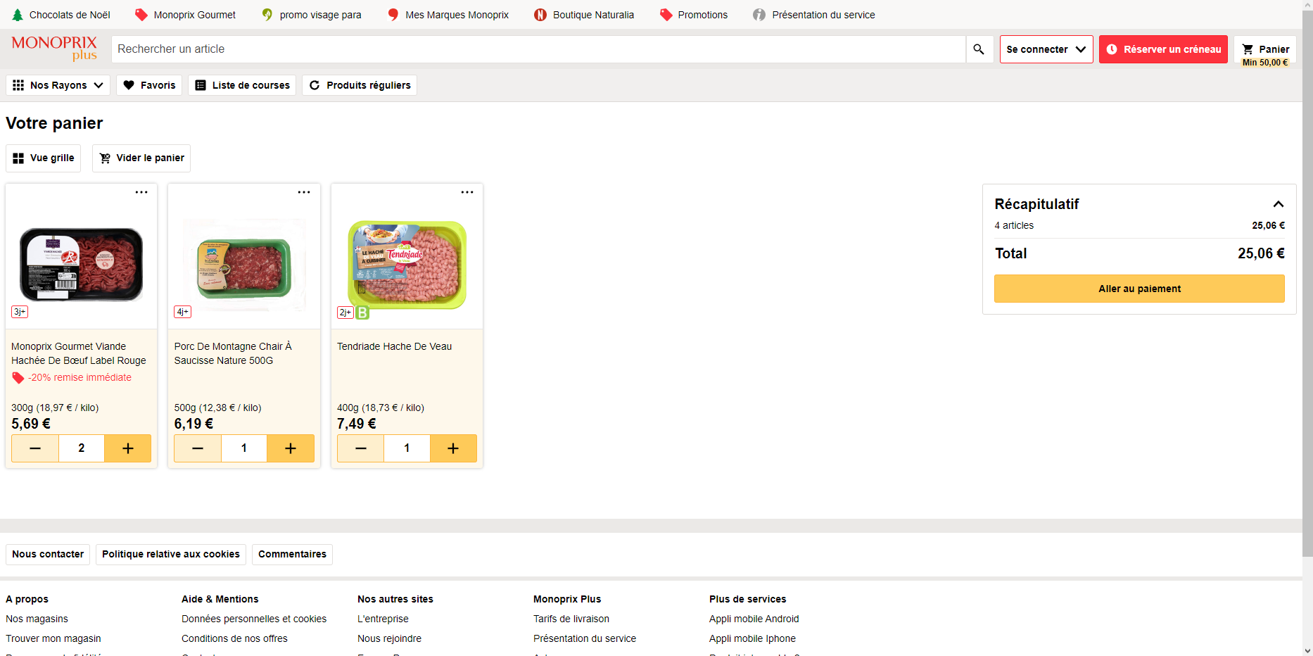
Task: Open Promotions link in top bar
Action: [x=694, y=15]
